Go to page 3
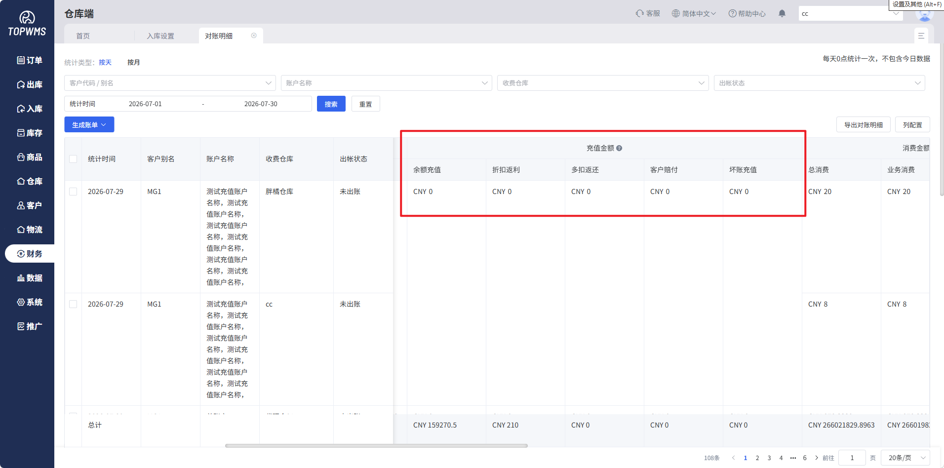The width and height of the screenshot is (944, 468). (769, 458)
